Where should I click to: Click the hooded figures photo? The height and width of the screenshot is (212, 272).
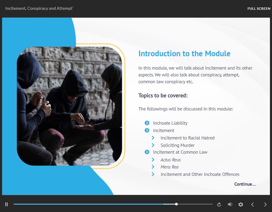pos(69,106)
